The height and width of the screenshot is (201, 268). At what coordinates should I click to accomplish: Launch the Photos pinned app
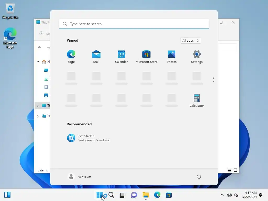172,57
